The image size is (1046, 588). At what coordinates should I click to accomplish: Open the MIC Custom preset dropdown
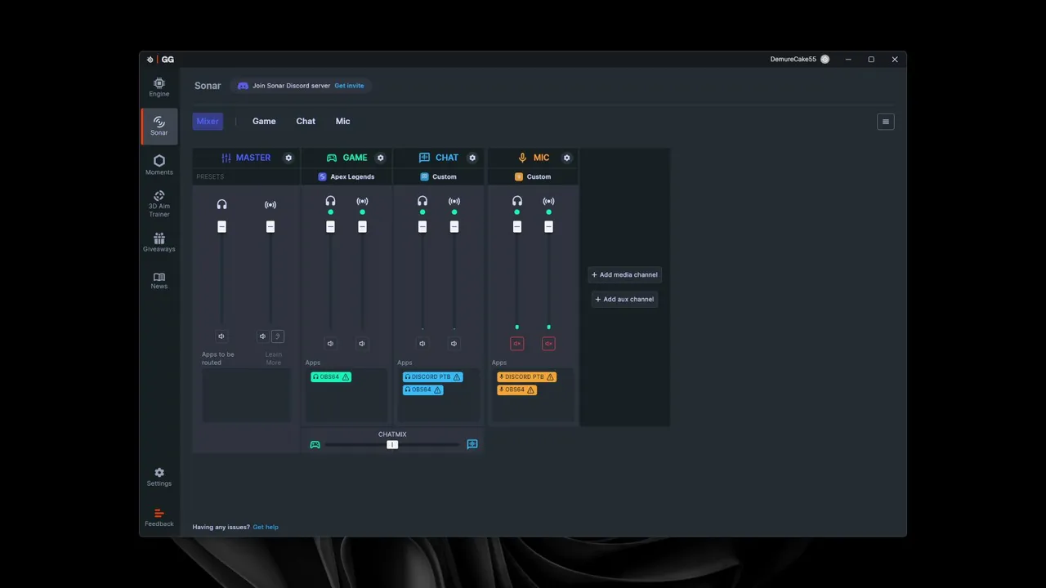tap(533, 176)
